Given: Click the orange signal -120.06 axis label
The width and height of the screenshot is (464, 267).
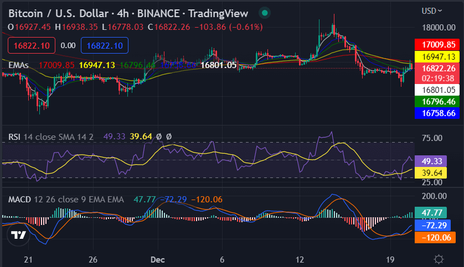Looking at the screenshot, I should pyautogui.click(x=435, y=238).
